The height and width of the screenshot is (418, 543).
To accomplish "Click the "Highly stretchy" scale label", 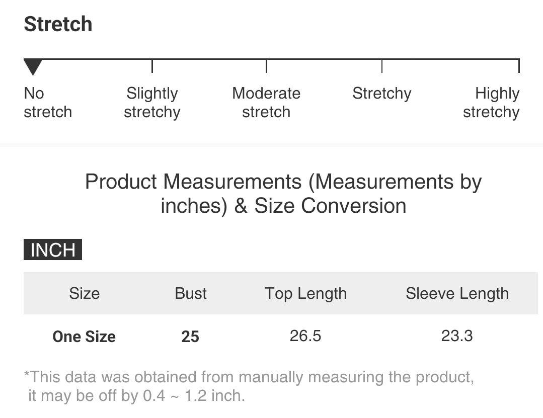I will point(491,103).
